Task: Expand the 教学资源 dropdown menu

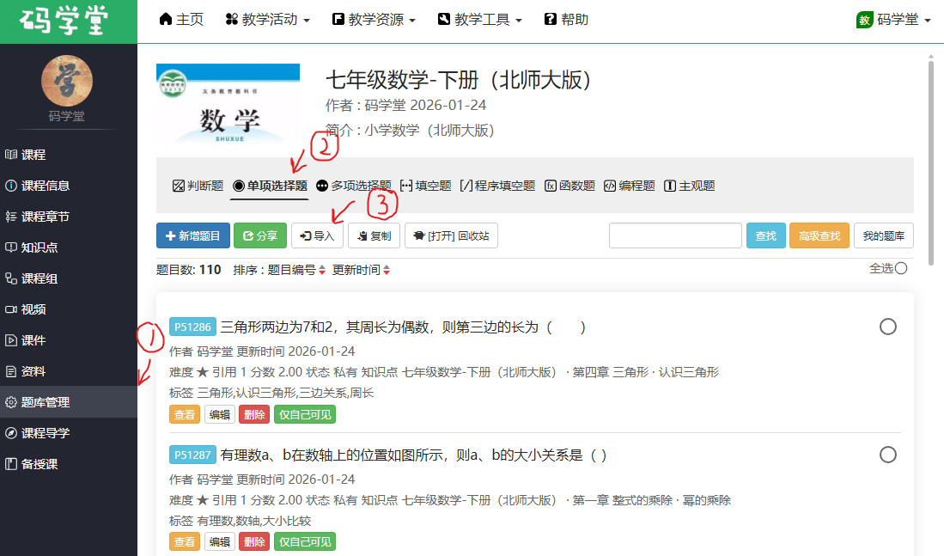Action: pyautogui.click(x=374, y=20)
